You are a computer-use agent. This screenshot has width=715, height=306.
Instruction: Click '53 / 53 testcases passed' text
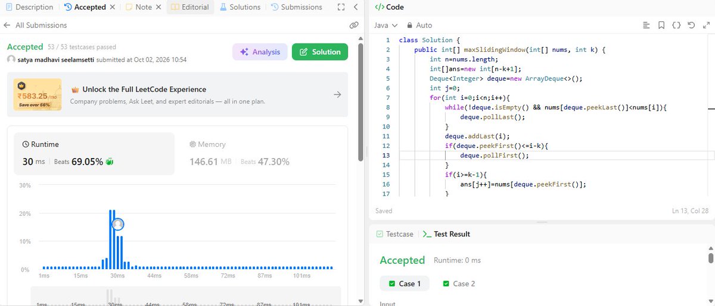pyautogui.click(x=82, y=47)
